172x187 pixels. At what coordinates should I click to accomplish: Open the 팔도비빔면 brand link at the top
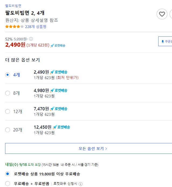tap(13, 6)
